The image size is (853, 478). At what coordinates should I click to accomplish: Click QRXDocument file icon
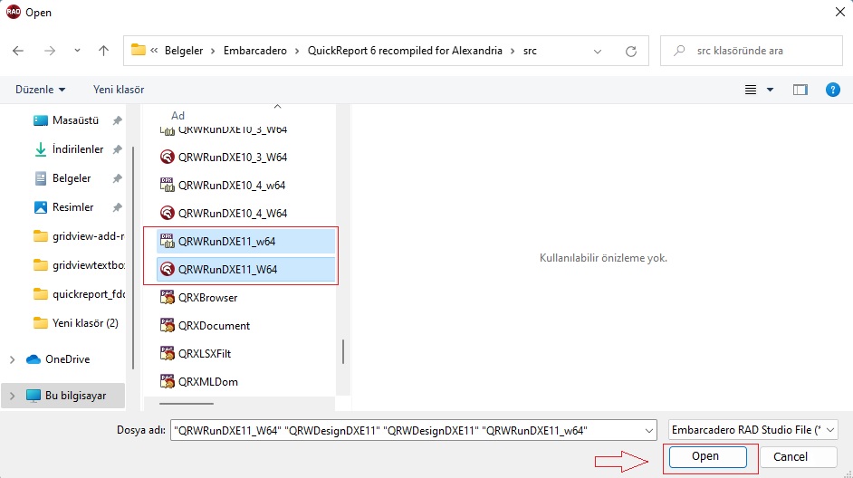167,325
